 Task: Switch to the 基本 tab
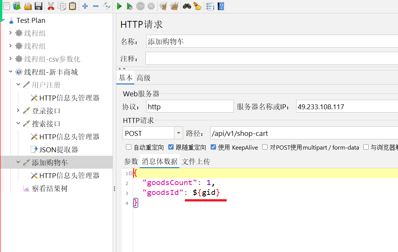click(x=126, y=78)
